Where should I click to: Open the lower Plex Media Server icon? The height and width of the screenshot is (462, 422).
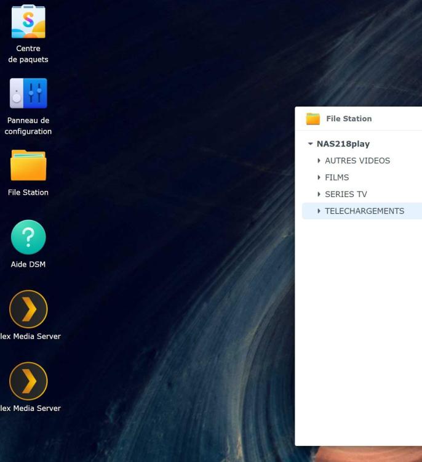click(28, 381)
